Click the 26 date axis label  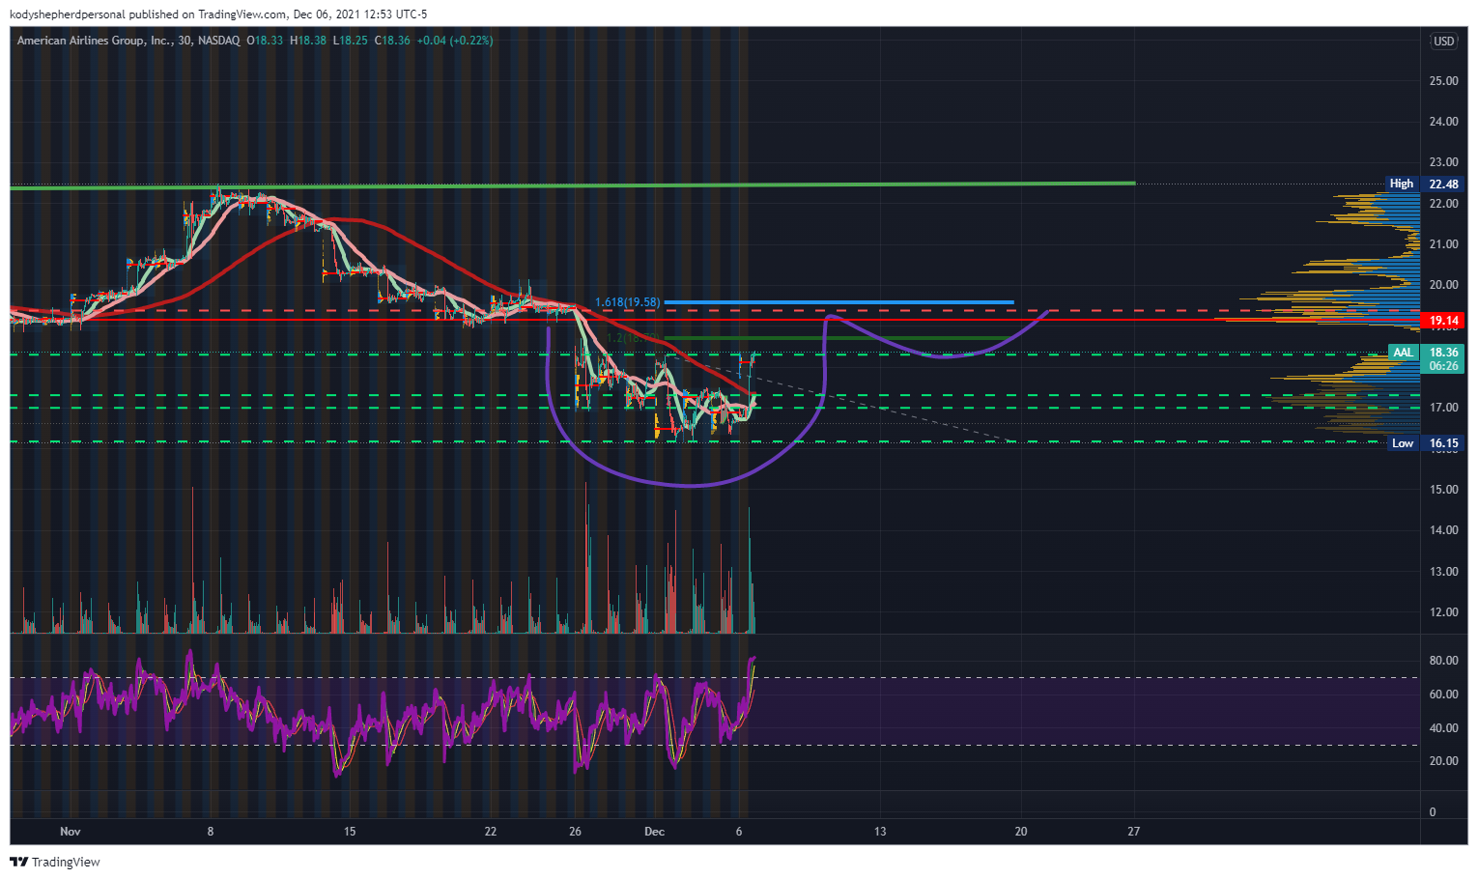576,831
